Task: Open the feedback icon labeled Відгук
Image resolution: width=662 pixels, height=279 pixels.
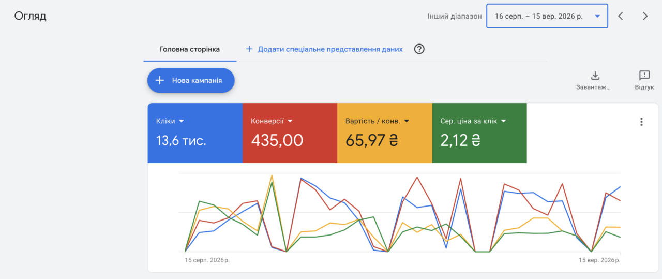Action: (644, 76)
